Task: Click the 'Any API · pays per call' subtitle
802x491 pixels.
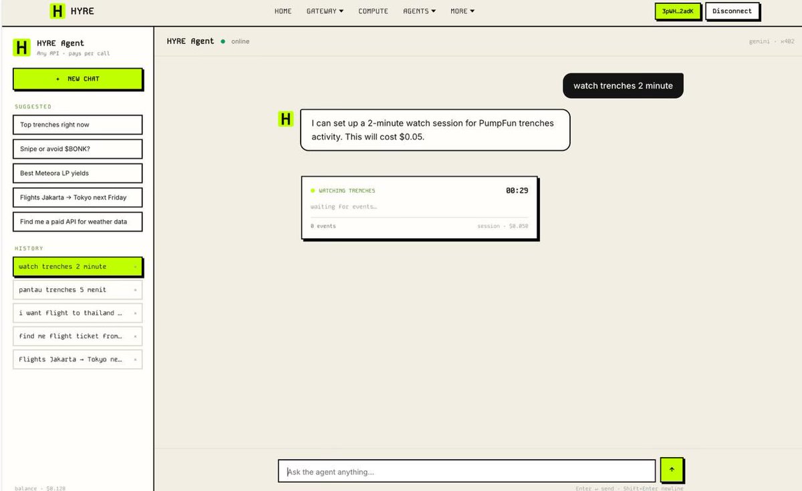Action: [x=74, y=53]
